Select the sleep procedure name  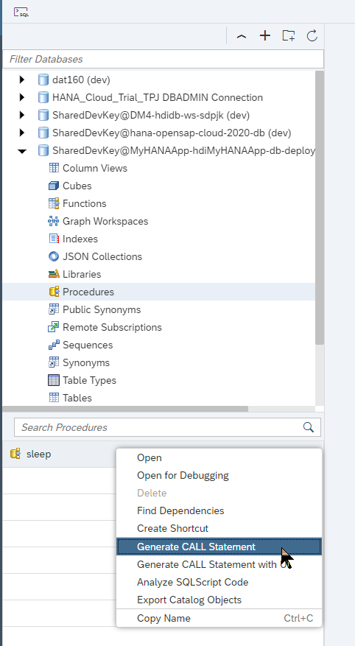(x=39, y=454)
